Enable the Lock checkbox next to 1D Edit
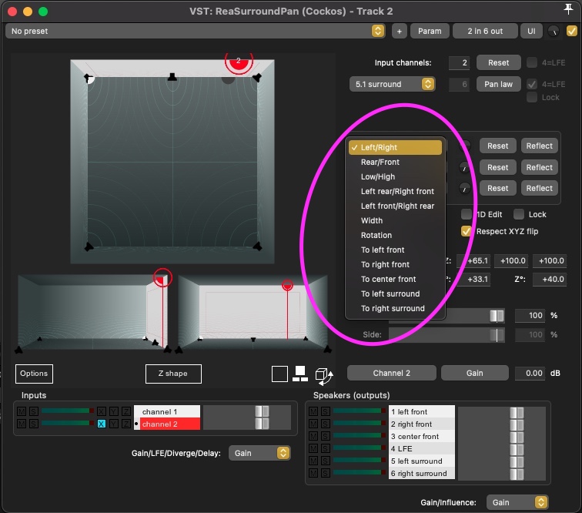The image size is (582, 513). click(519, 214)
